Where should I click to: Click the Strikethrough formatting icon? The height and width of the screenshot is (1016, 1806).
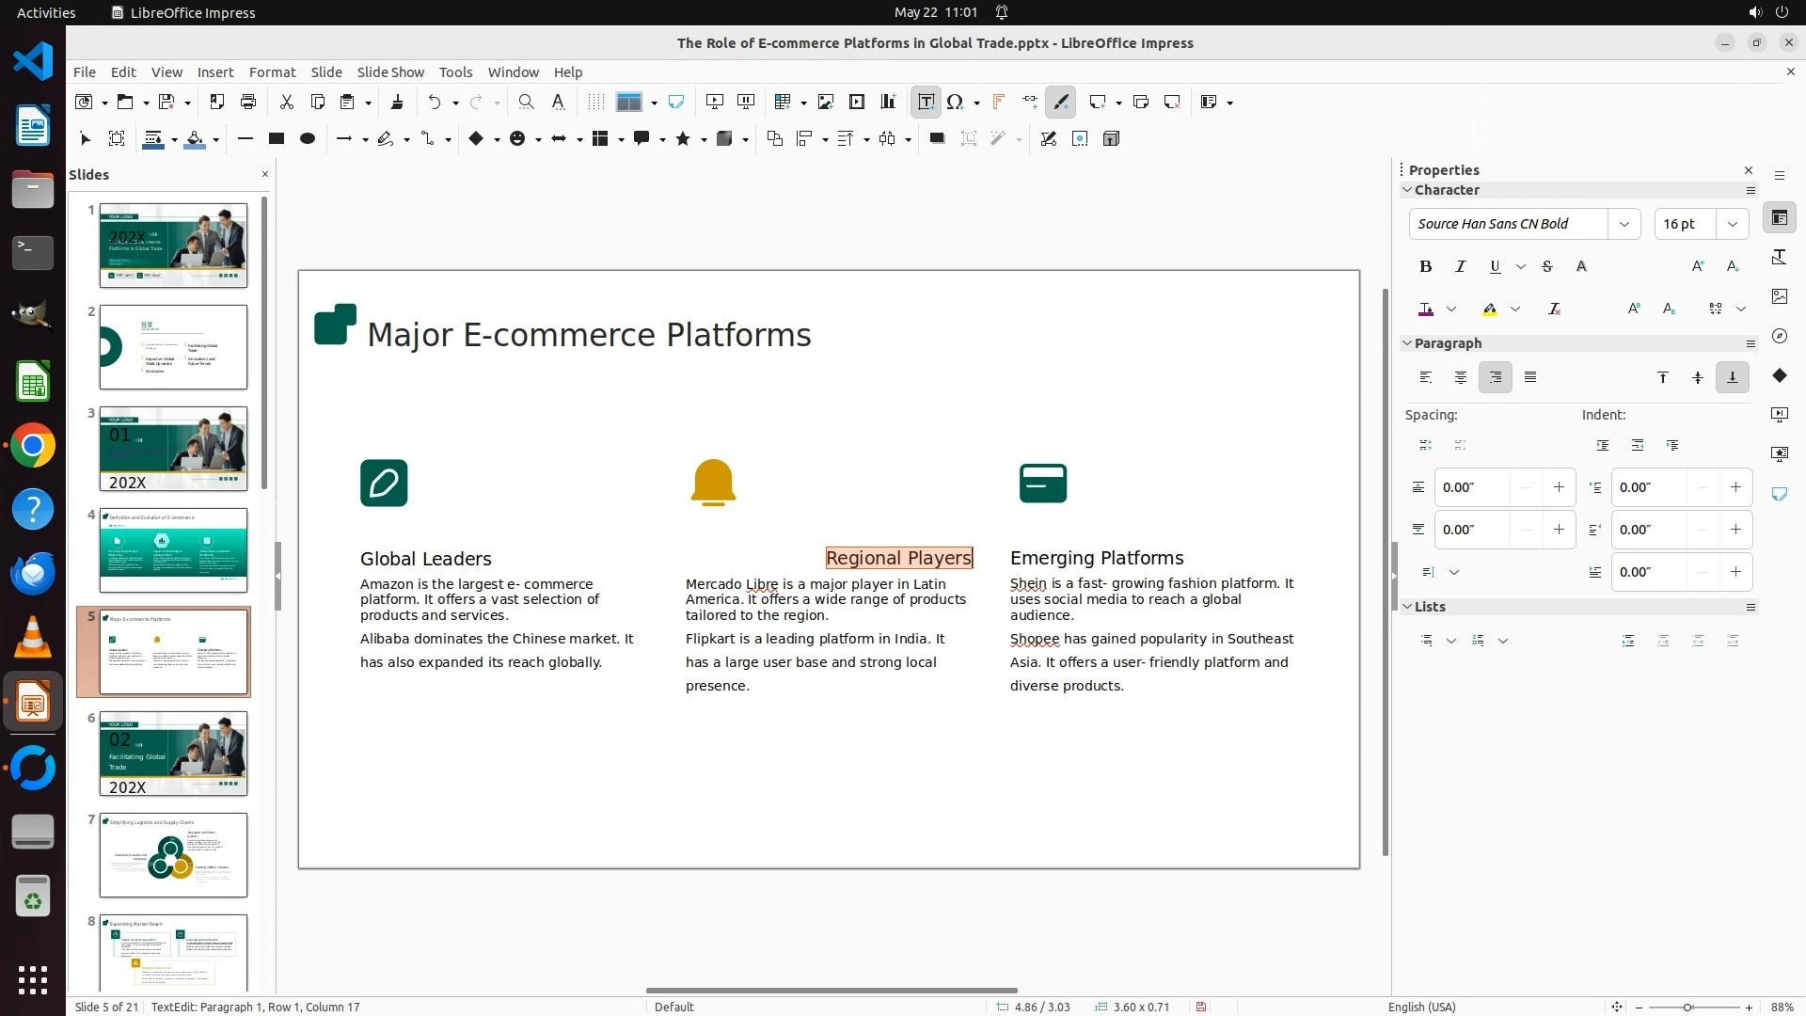point(1547,266)
